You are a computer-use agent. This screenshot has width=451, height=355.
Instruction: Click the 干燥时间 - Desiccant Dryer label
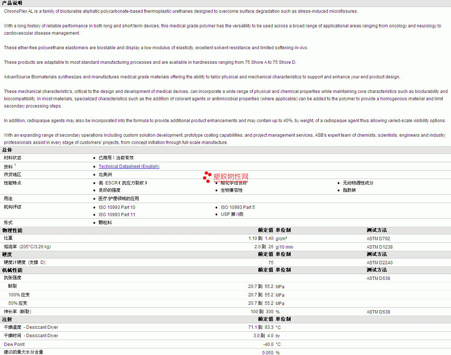31,336
